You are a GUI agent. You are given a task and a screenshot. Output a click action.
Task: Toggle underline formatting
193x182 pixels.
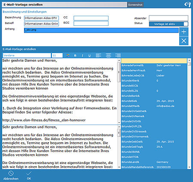coord(90,55)
